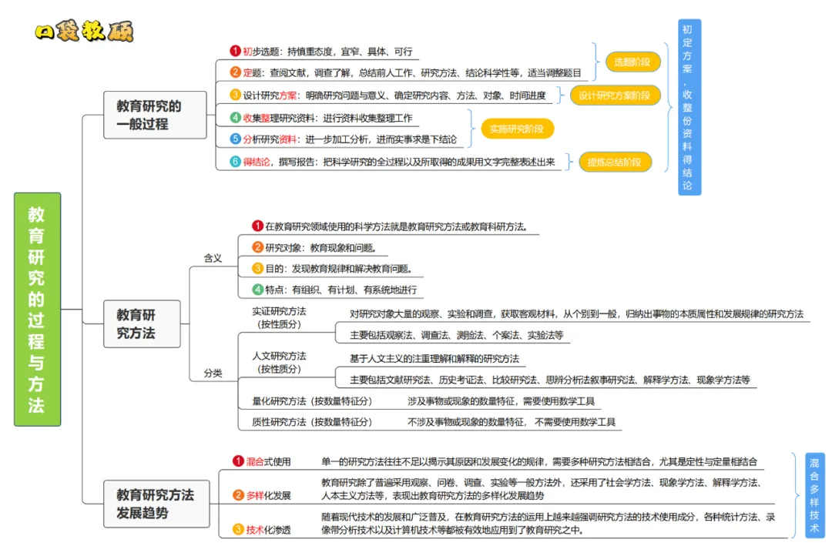832x546 pixels.
Task: Select line 在教育研究领域使用的科学方法
Action: (390, 226)
